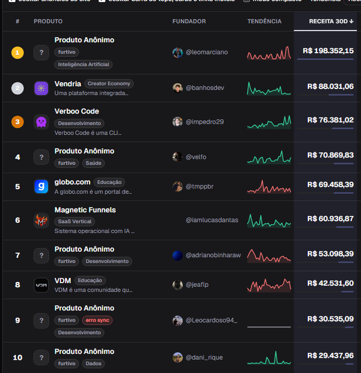Viewport: 361px width, 373px height.
Task: Click the question-mark logo in @adrianobinharaw's row
Action: (41, 256)
